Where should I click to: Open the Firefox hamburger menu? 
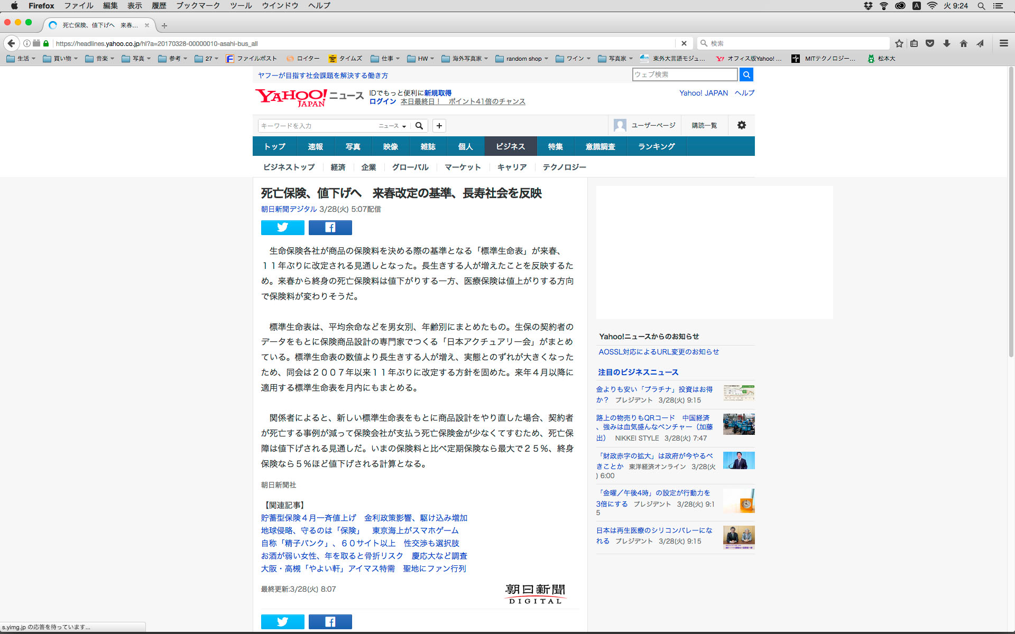click(1003, 43)
